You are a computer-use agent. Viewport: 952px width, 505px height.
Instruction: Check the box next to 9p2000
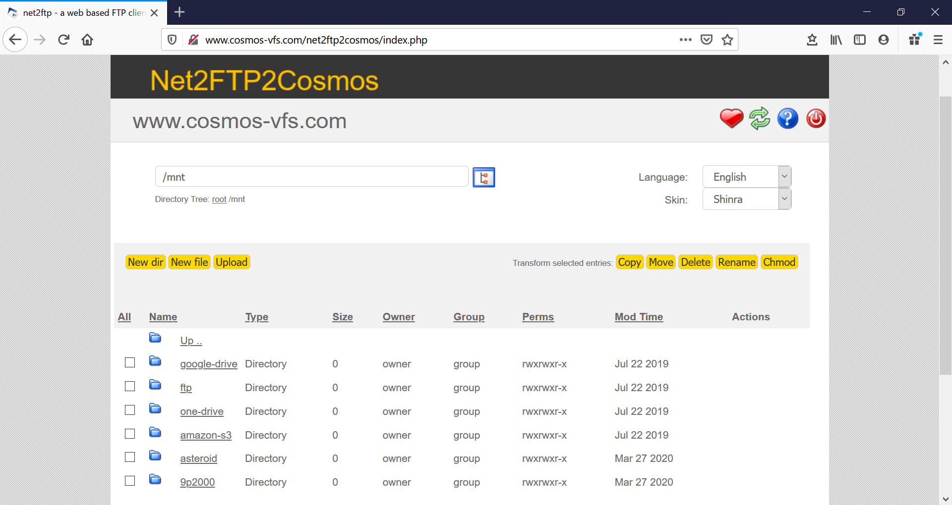click(130, 481)
